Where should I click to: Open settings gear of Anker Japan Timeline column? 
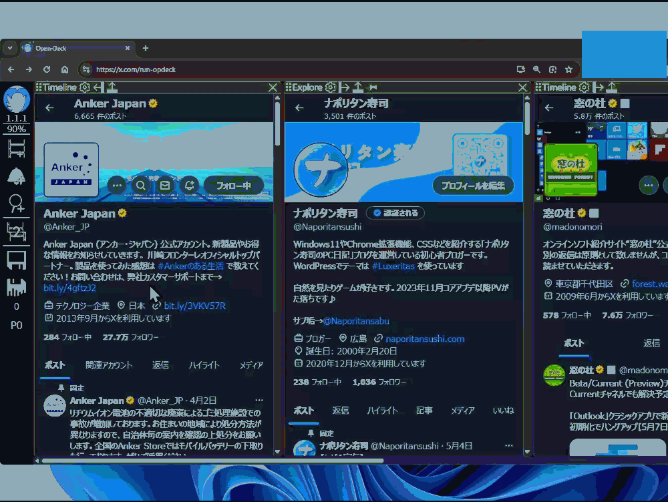point(85,87)
